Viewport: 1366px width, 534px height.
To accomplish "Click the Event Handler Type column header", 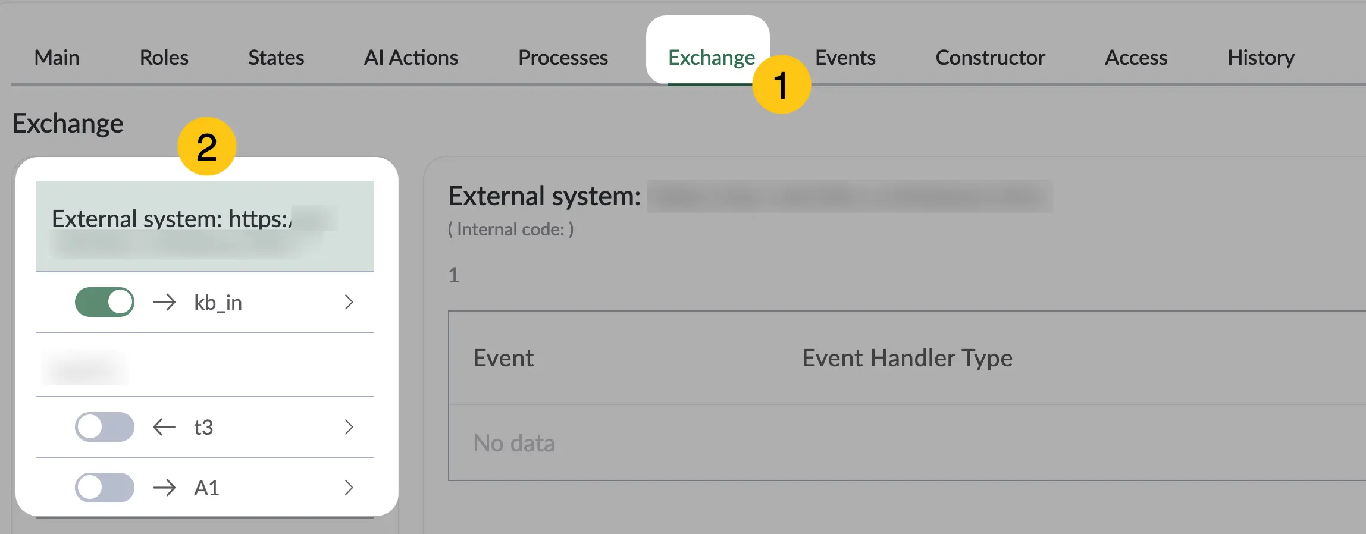I will coord(907,358).
